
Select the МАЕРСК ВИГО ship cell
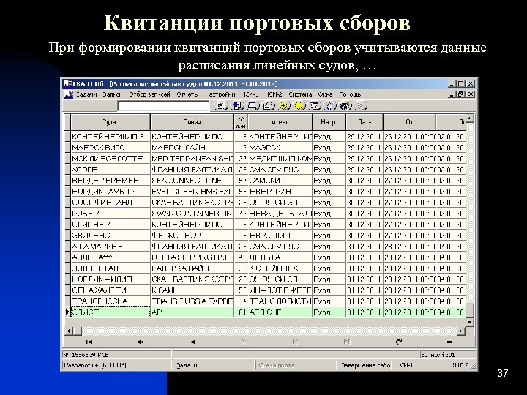pos(111,148)
